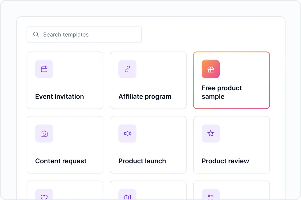Click the magnifying glass search icon
The height and width of the screenshot is (200, 301).
click(36, 34)
